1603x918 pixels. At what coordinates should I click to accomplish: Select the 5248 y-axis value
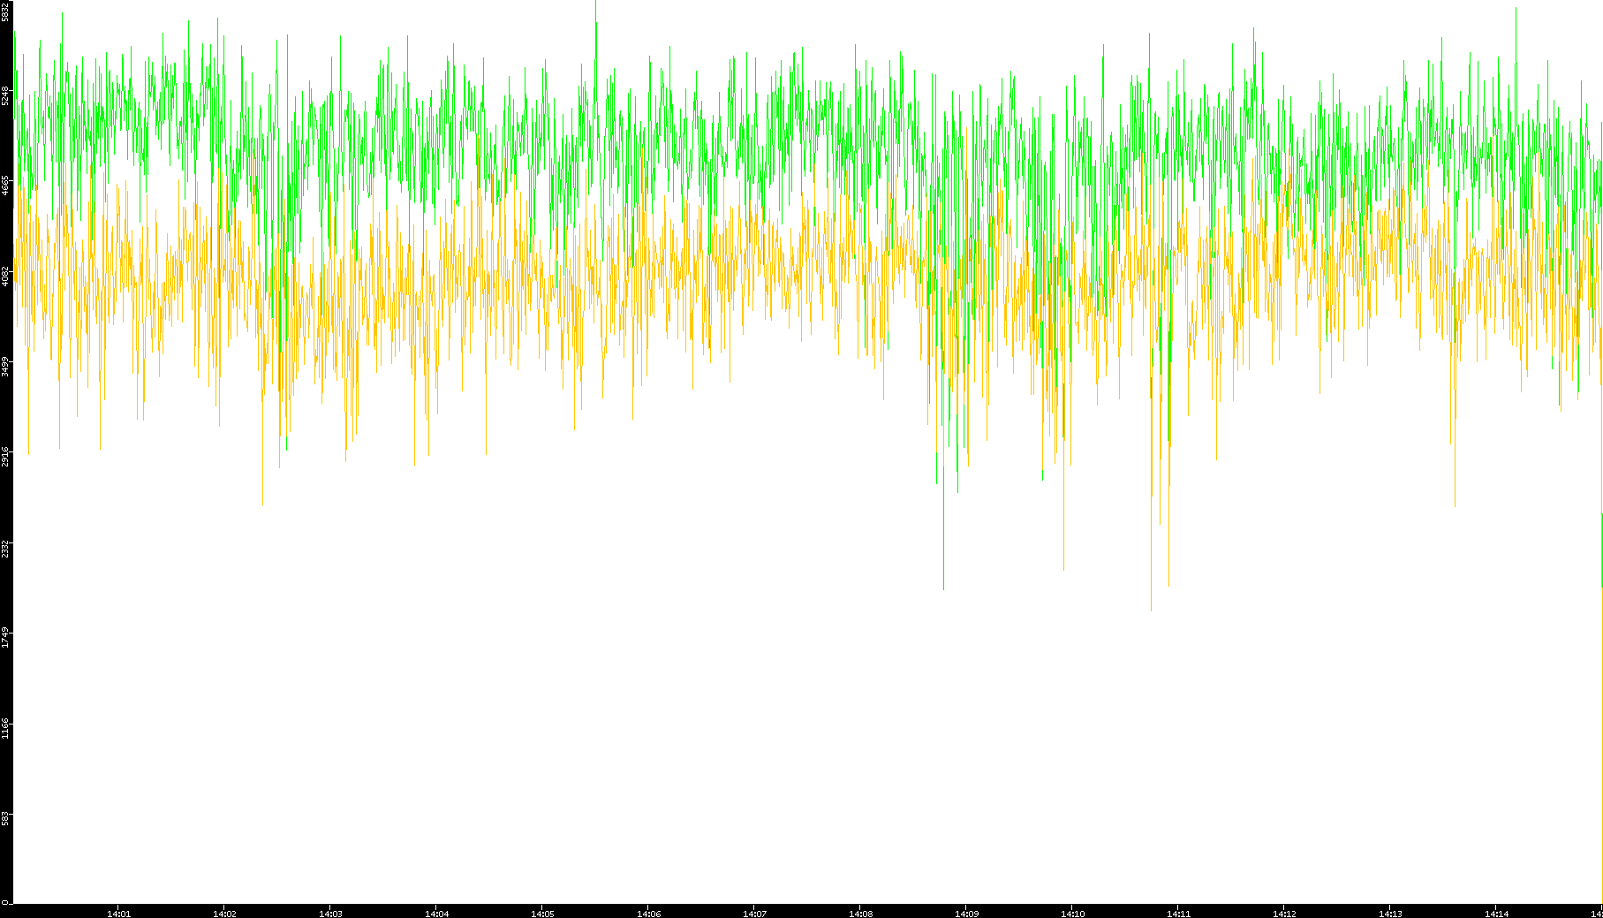click(x=5, y=95)
